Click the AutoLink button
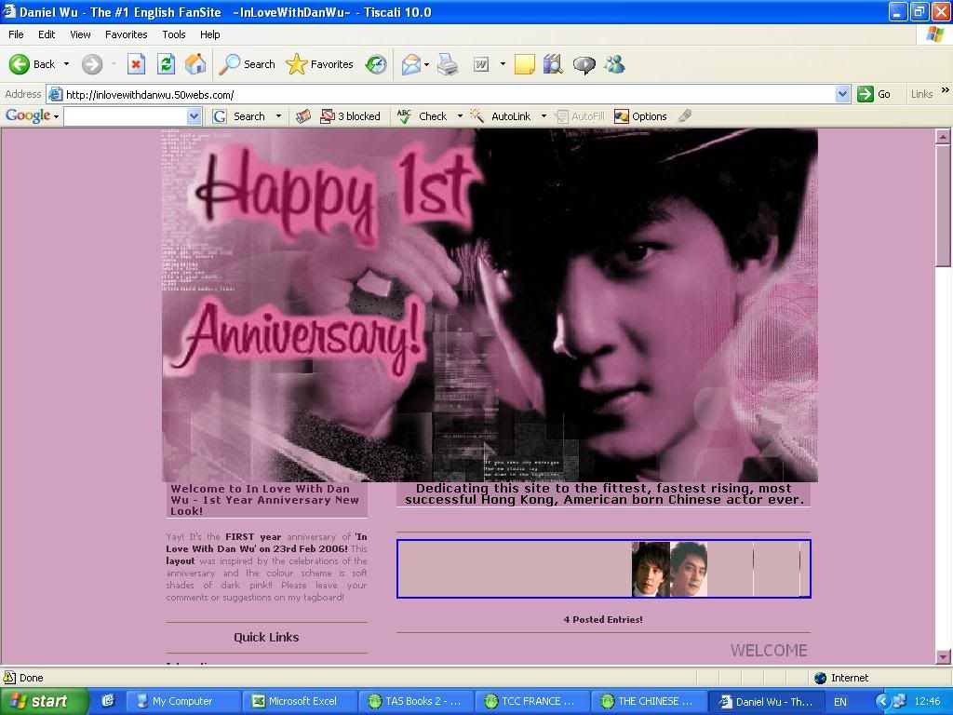Viewport: 953px width, 715px height. 501,116
